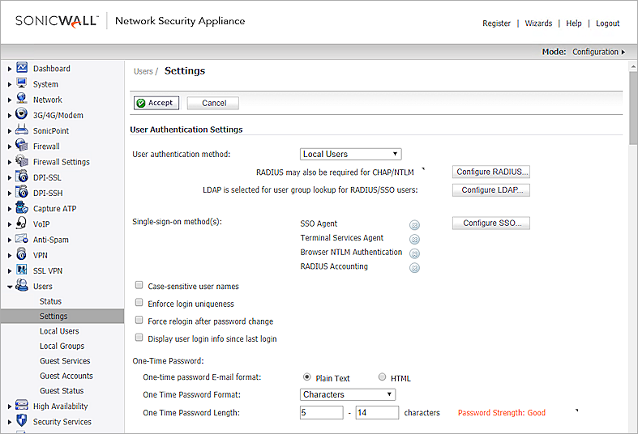
Task: Open Local Users in sidebar
Action: pos(59,331)
